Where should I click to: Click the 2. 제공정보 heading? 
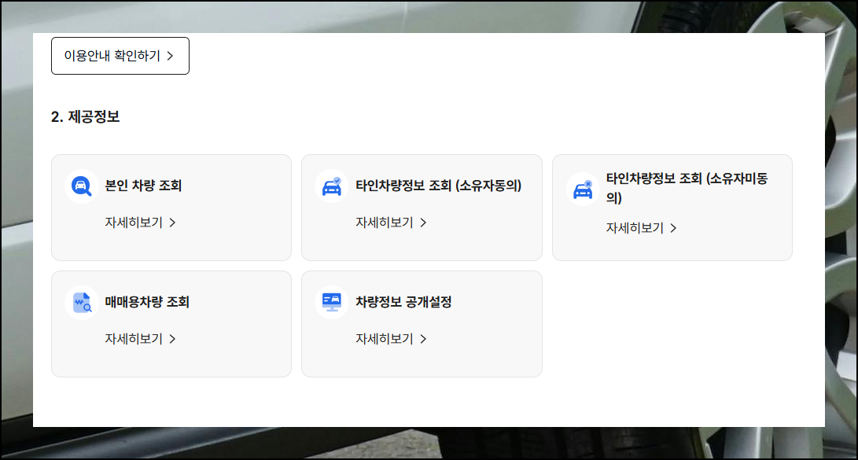(86, 116)
